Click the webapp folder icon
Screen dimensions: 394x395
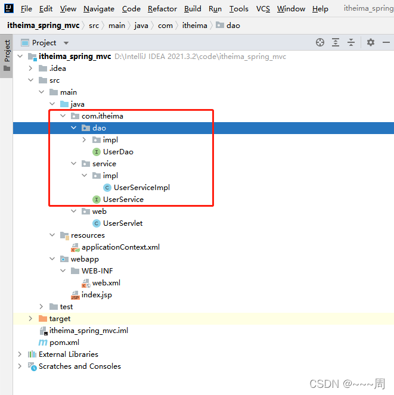tap(64, 259)
